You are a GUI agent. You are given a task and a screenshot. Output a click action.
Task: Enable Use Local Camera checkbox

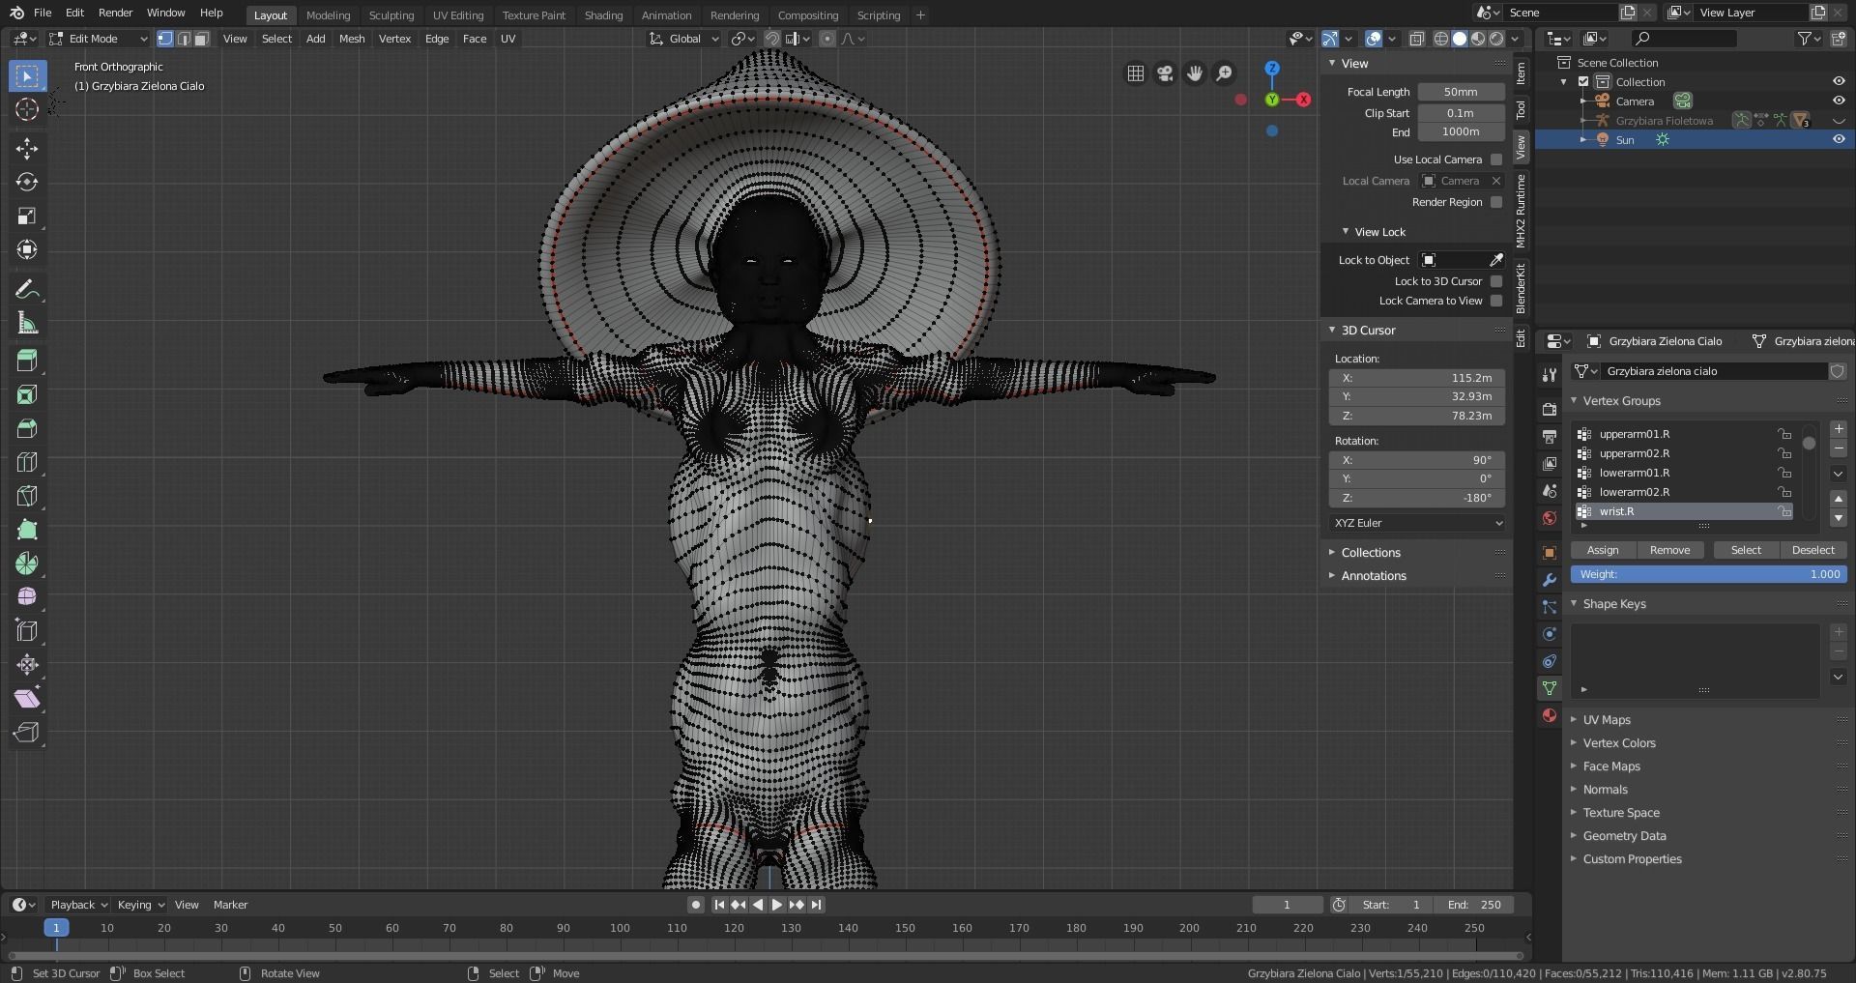(x=1496, y=159)
